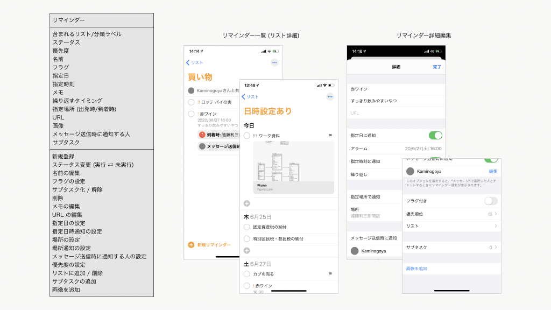Tap the 買い物 list title

pos(200,77)
